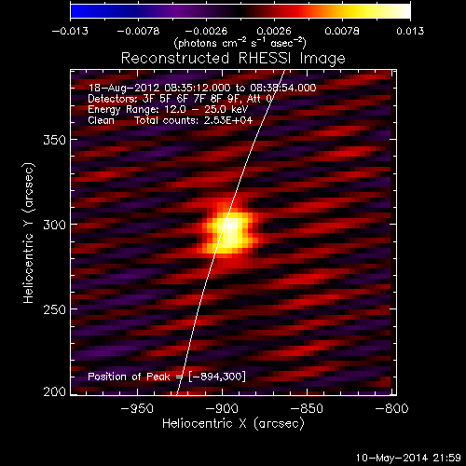Viewport: 466px width, 466px height.
Task: Click the 'Detectors: 3F 5F 6F' text line
Action: pyautogui.click(x=181, y=99)
